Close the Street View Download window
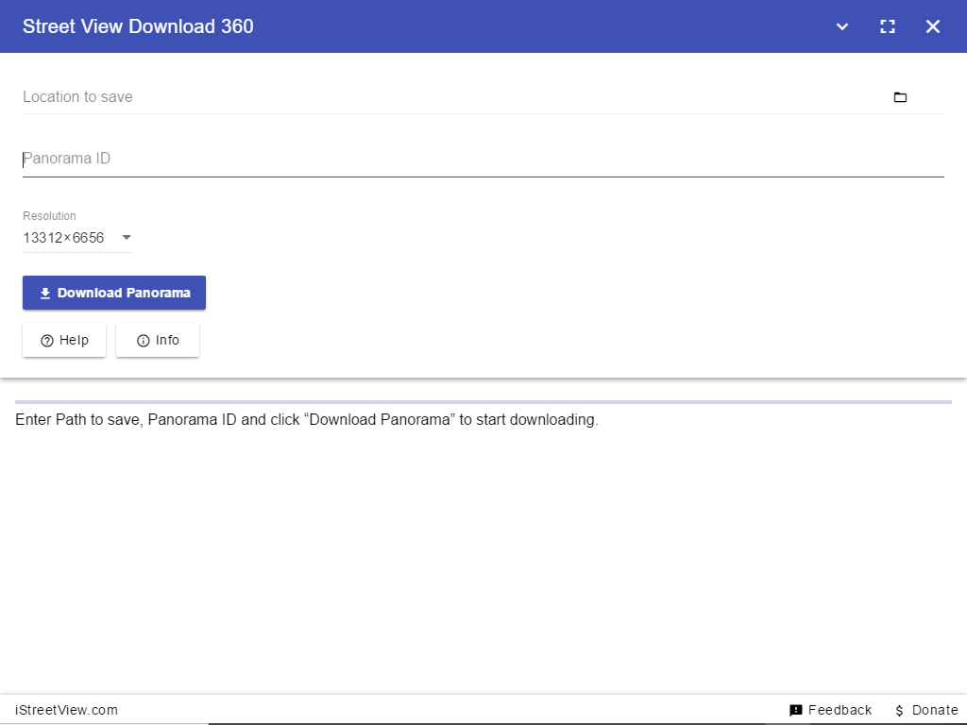967x725 pixels. point(932,26)
